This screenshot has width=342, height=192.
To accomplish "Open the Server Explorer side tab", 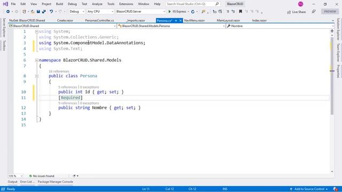I will coord(4,28).
